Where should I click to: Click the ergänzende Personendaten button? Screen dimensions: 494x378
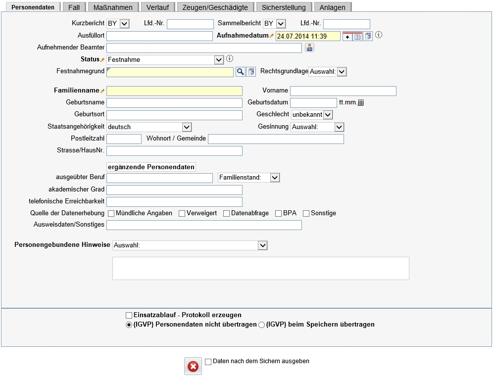coord(151,167)
